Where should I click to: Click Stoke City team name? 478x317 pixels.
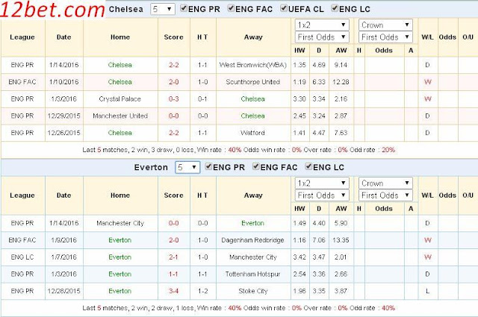[253, 291]
